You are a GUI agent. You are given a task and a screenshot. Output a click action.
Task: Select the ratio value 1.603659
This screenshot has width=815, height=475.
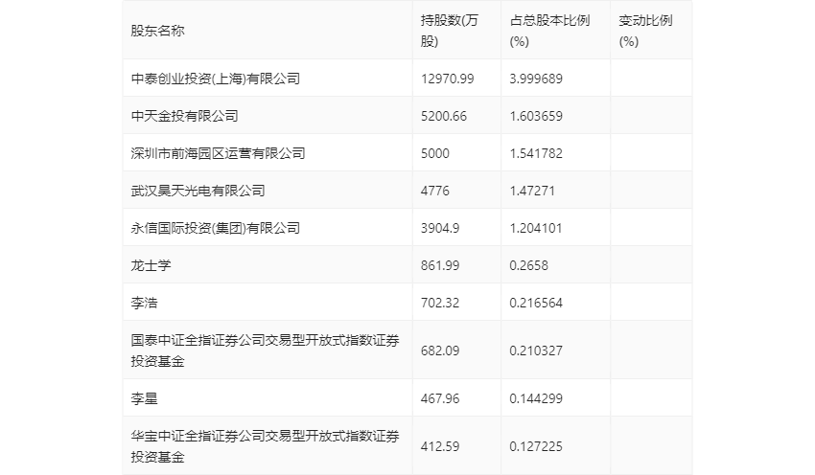536,116
